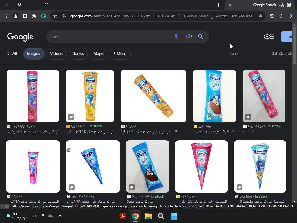Viewport: 297px width, 223px height.
Task: Open File Explorer from the taskbar
Action: tap(148, 216)
